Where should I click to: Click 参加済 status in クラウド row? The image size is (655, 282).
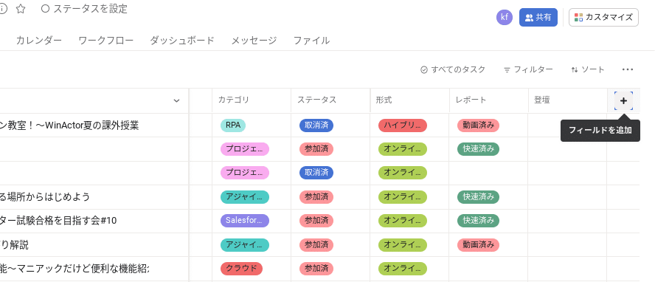(x=316, y=268)
